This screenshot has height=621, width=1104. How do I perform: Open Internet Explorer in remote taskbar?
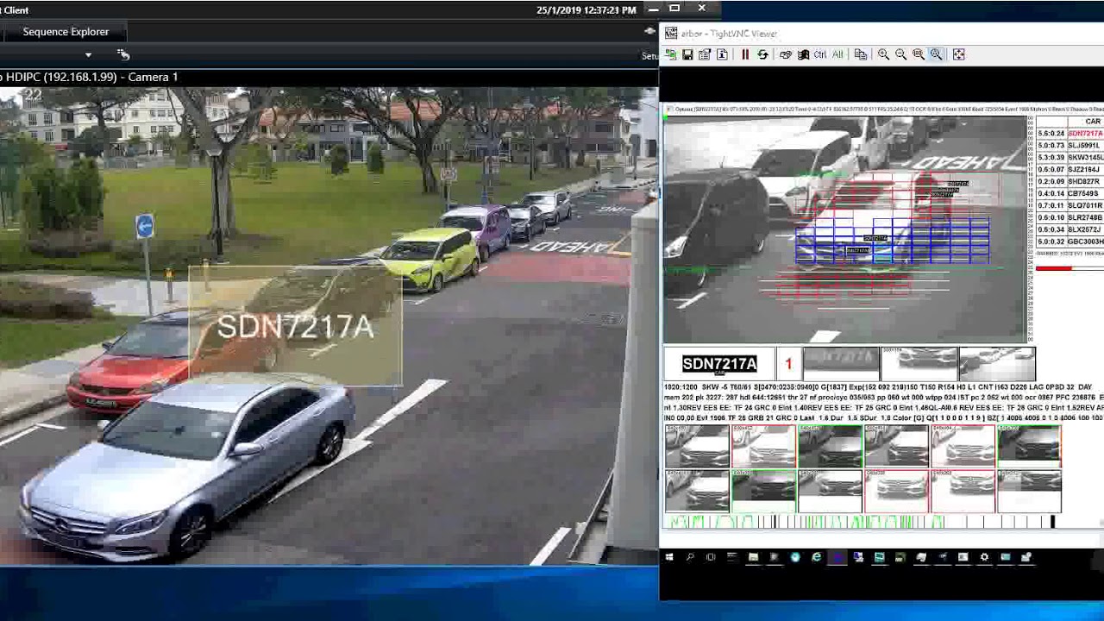click(x=816, y=557)
